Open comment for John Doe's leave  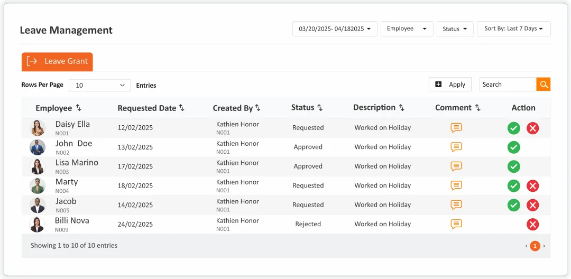pos(456,147)
